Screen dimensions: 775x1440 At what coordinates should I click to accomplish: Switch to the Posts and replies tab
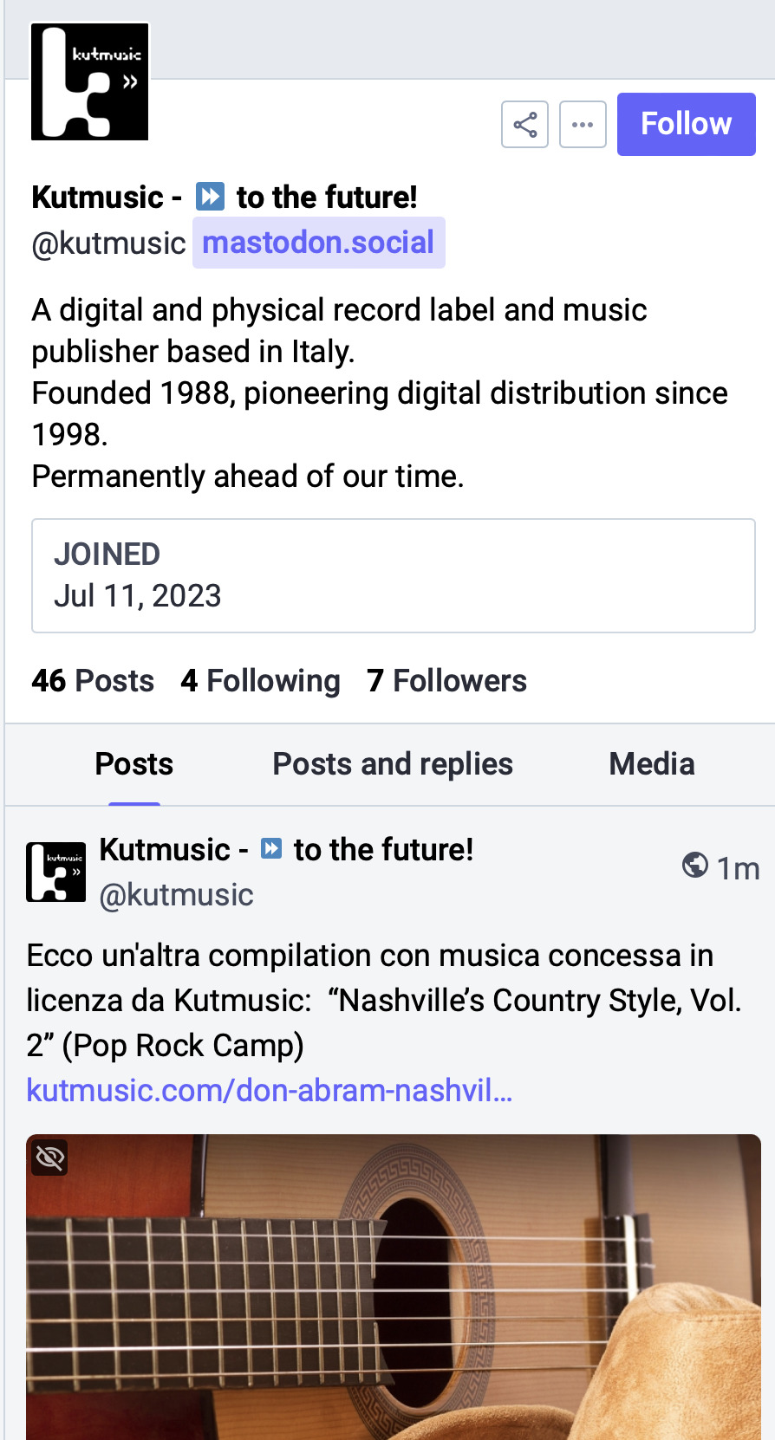[x=393, y=764]
